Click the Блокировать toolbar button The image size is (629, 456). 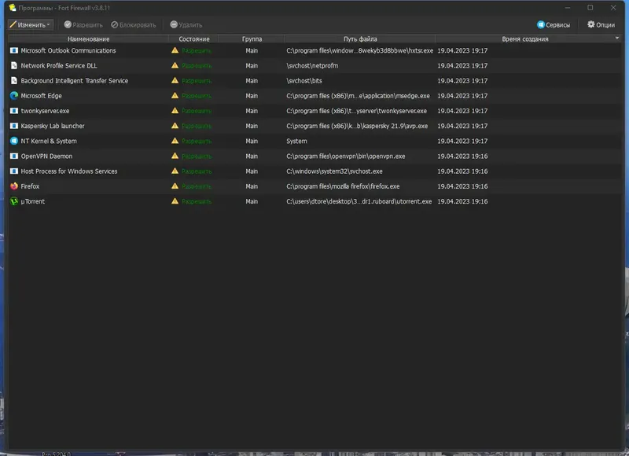tap(134, 25)
